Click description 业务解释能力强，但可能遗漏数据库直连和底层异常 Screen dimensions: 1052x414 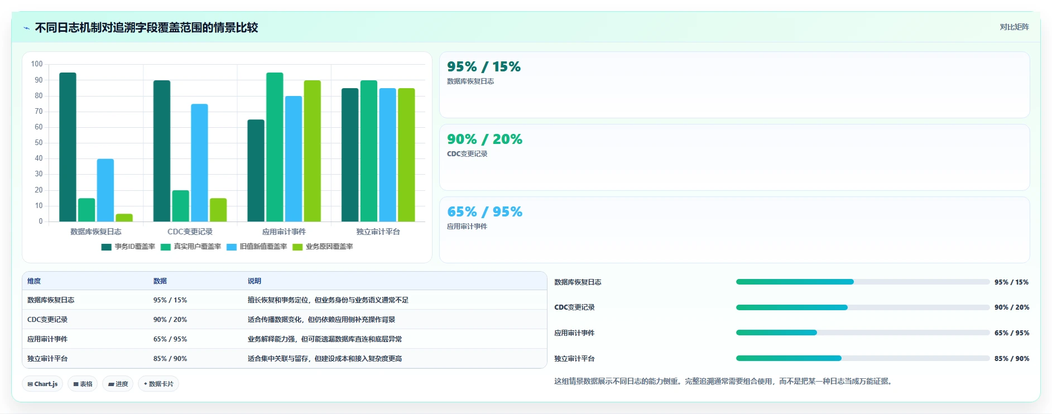tap(325, 339)
